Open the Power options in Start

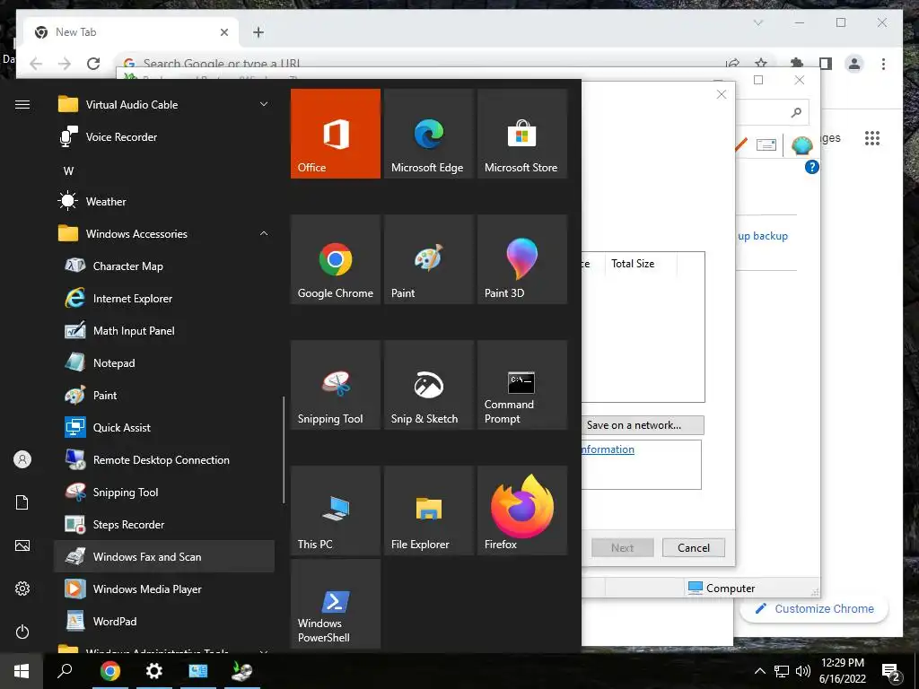(x=22, y=632)
